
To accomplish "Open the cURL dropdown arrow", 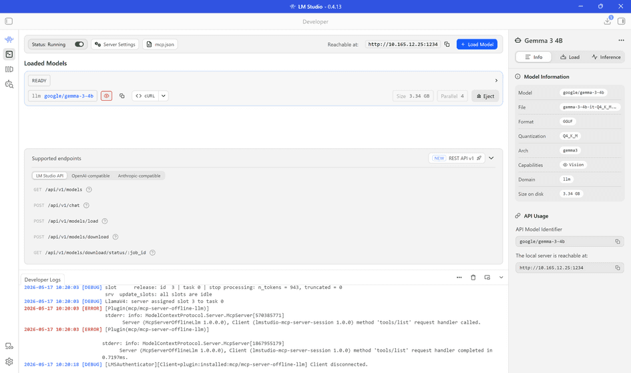I will 164,96.
